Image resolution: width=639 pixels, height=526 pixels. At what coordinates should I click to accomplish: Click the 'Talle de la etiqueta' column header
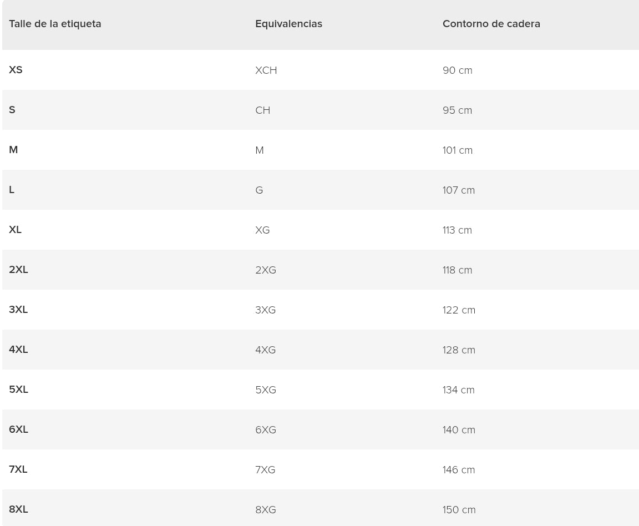coord(55,24)
